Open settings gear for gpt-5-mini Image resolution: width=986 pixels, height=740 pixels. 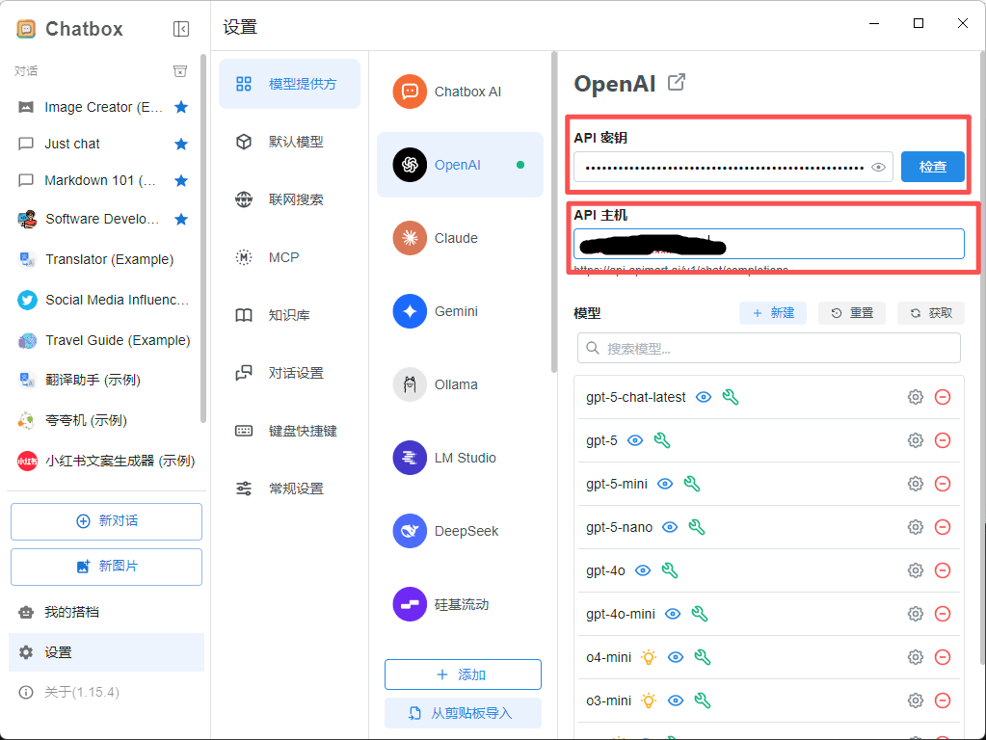click(x=916, y=484)
